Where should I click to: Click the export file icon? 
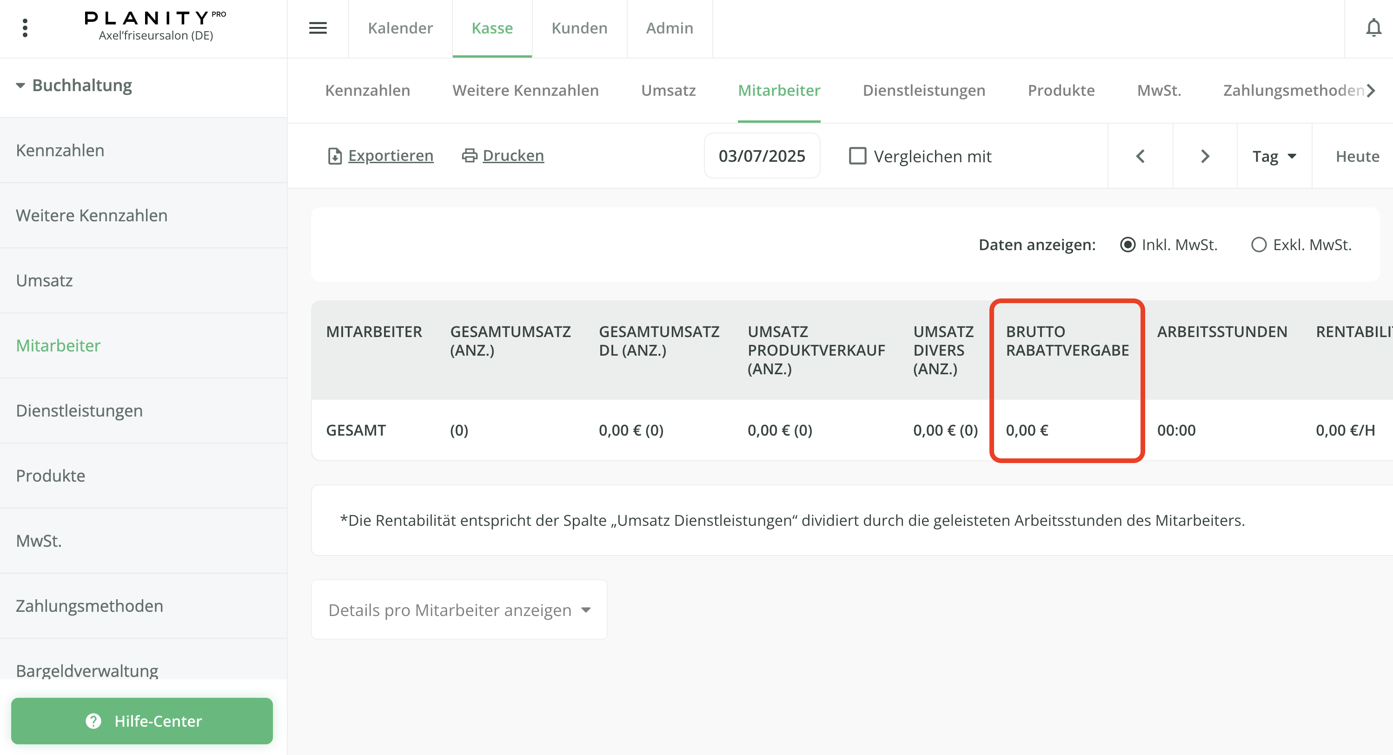coord(335,156)
